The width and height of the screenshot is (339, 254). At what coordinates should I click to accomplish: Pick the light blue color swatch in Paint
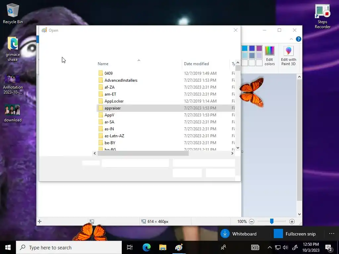coord(245,48)
